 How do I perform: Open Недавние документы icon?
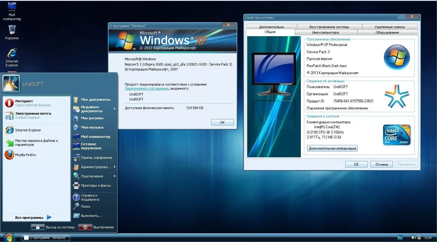tap(76, 109)
